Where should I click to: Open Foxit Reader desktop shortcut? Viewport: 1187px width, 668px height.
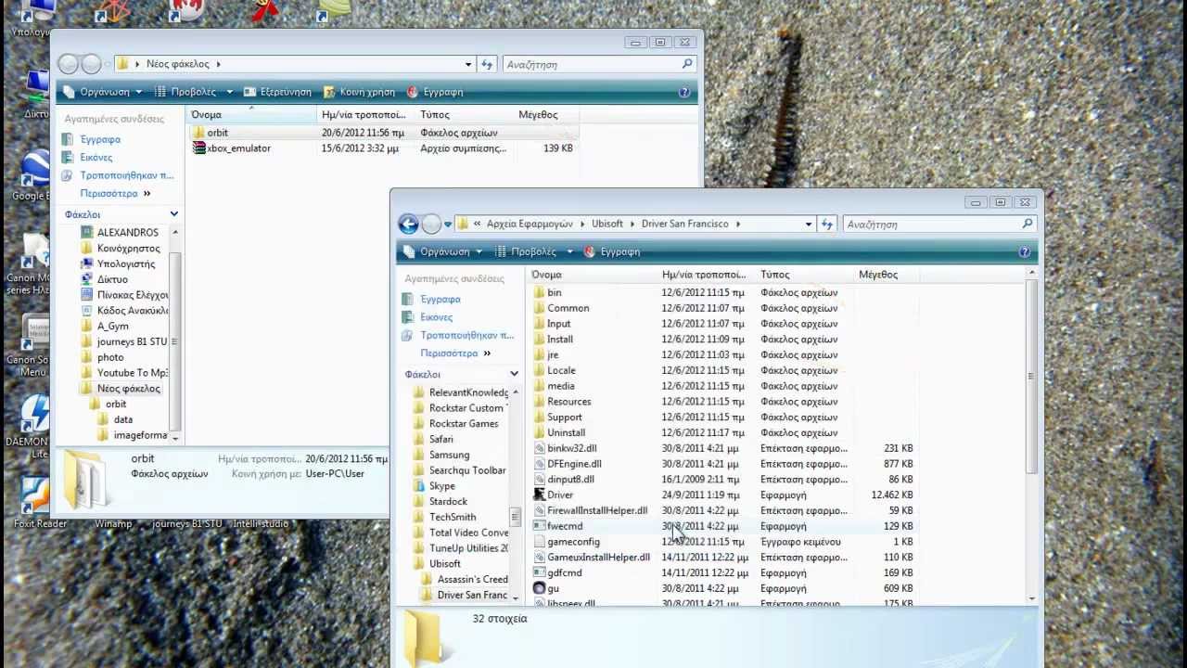click(37, 501)
